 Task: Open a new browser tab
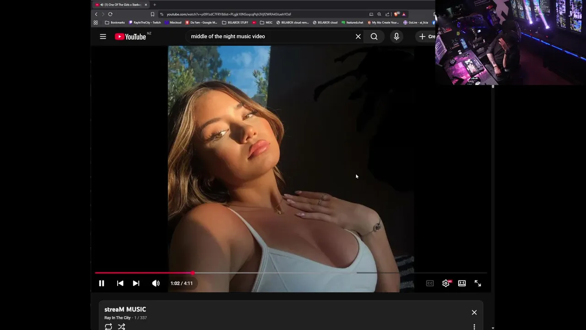coord(155,5)
